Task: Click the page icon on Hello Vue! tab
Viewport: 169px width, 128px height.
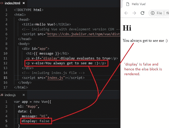Action: tap(128, 4)
